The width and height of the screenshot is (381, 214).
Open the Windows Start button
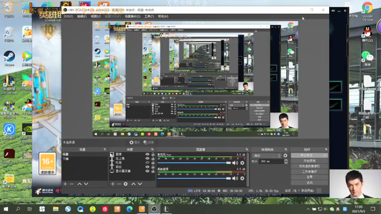6,209
